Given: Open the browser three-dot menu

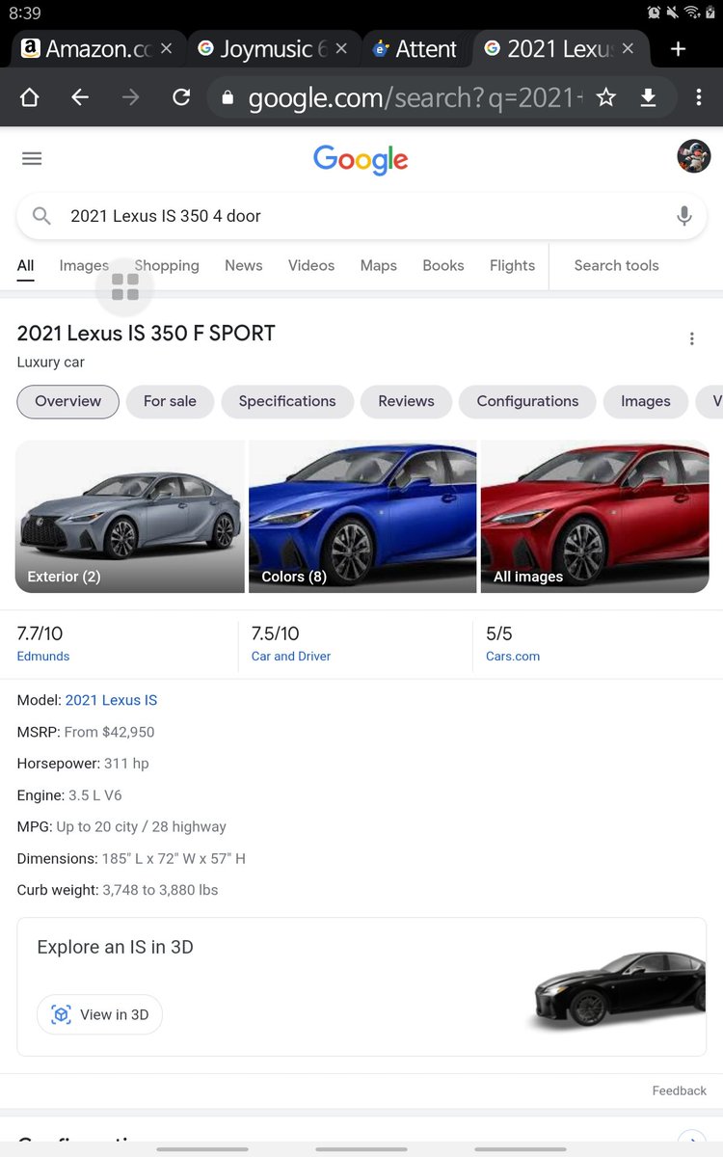Looking at the screenshot, I should [698, 97].
